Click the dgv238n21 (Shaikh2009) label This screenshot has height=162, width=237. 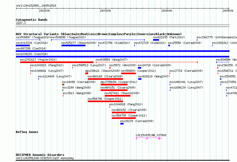pyautogui.click(x=103, y=71)
